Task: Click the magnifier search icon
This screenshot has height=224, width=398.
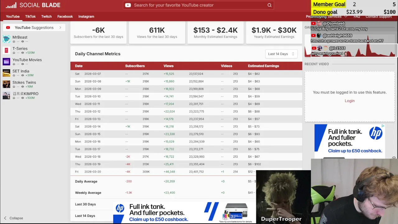Action: click(270, 5)
